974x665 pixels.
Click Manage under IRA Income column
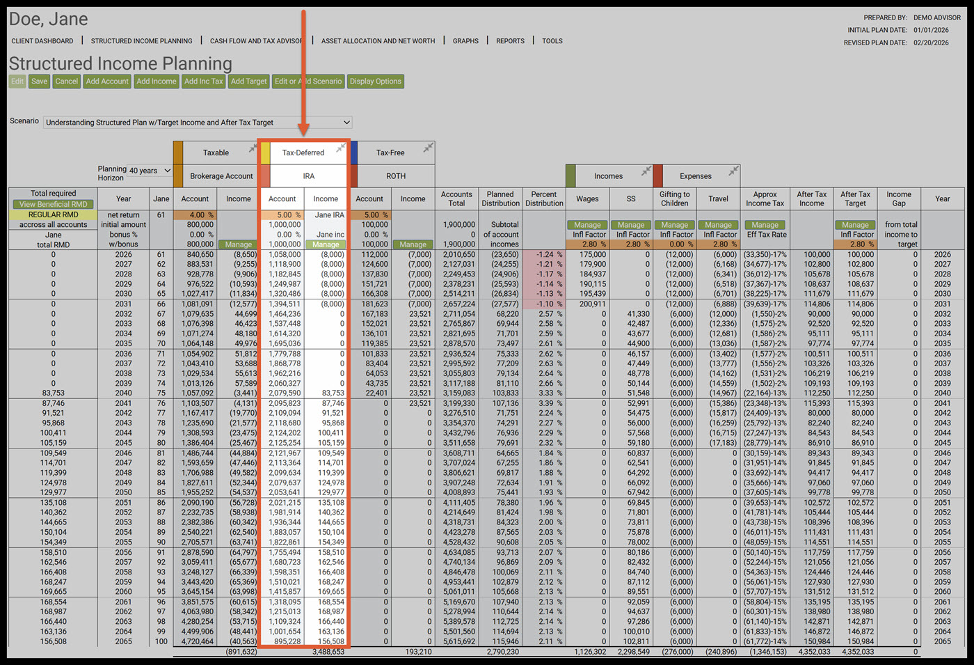tap(326, 245)
